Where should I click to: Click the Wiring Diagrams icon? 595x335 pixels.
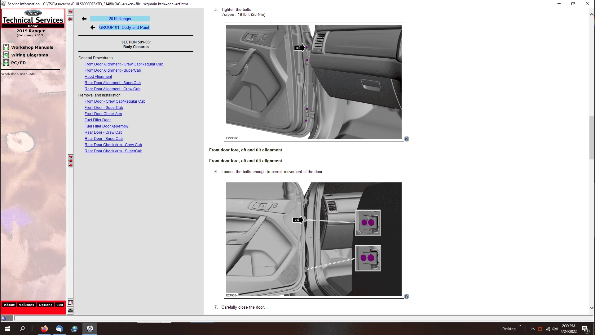point(6,55)
